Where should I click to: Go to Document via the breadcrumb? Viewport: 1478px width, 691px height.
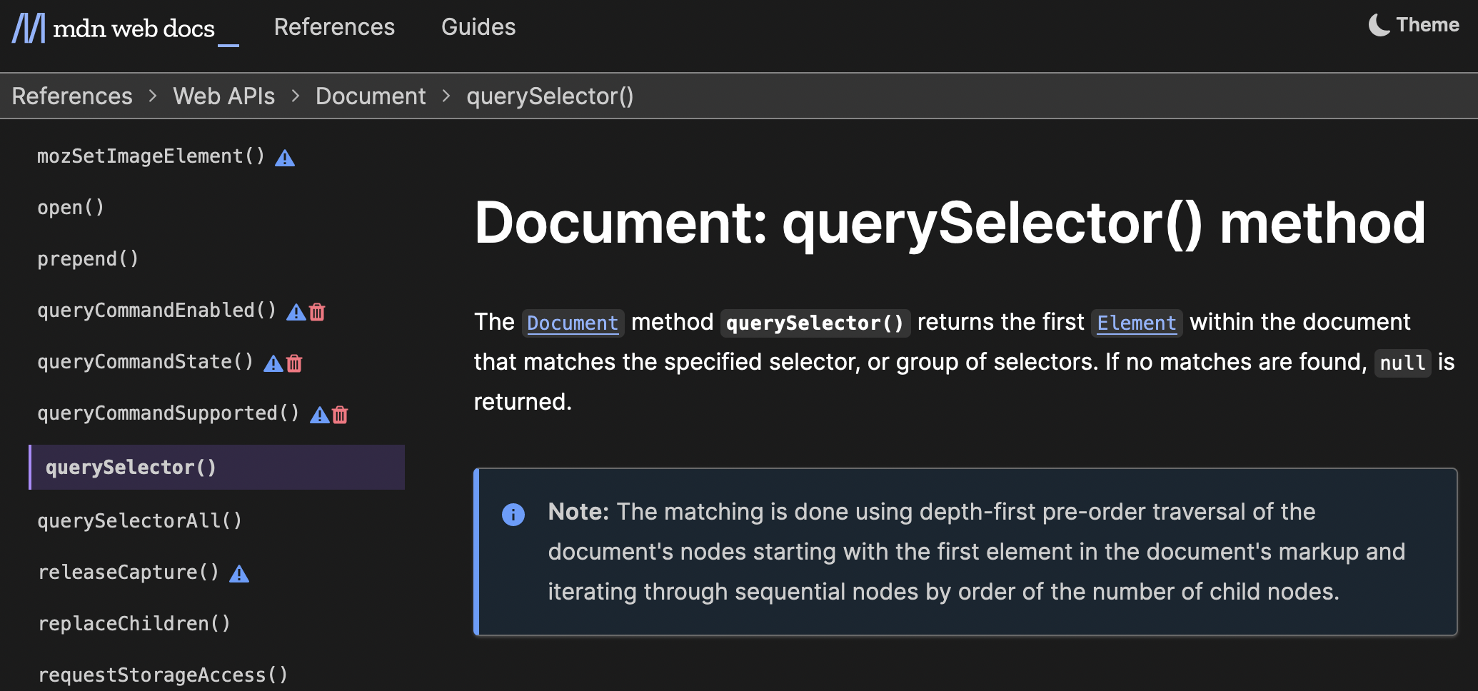coord(371,96)
